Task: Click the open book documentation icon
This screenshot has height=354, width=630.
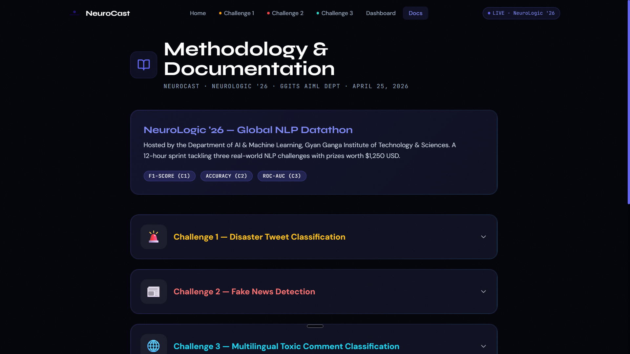Action: [144, 65]
